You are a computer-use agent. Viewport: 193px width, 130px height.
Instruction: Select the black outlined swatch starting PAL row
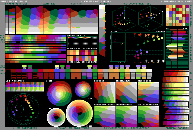[8, 71]
